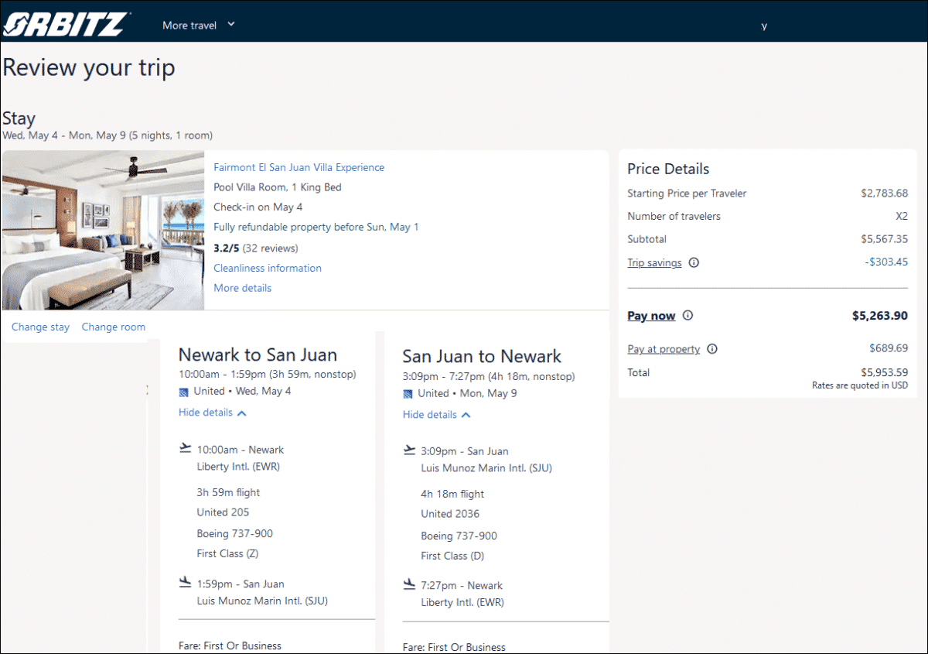Open Cleanliness information link

268,268
